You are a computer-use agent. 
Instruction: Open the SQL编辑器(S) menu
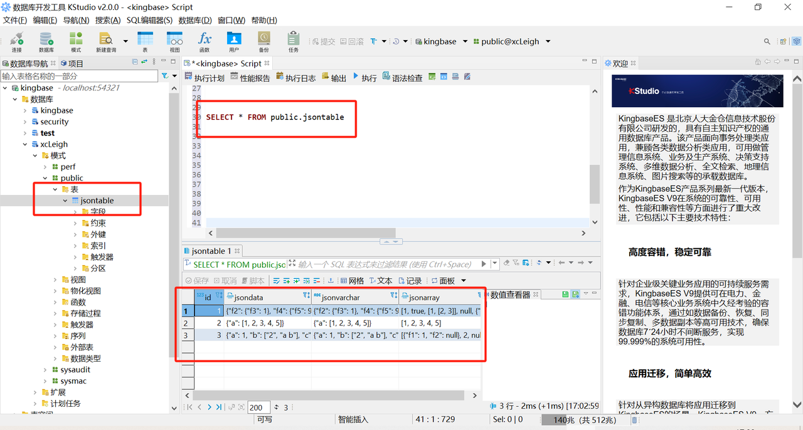click(149, 20)
